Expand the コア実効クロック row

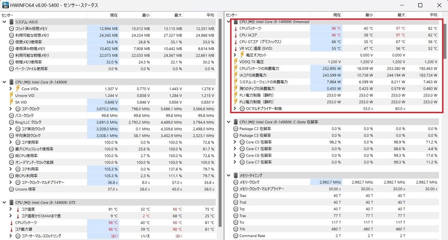tap(10, 129)
